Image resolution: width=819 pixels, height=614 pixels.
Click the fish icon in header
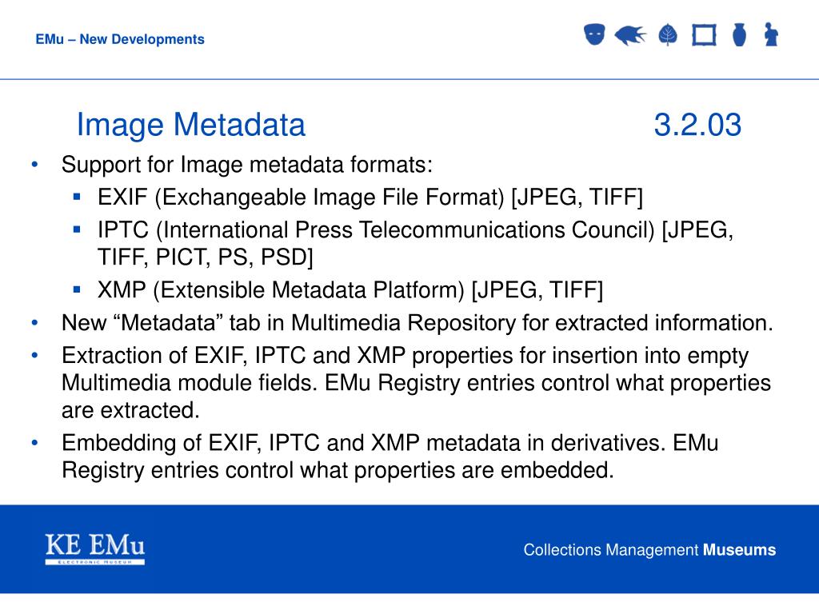[x=630, y=35]
